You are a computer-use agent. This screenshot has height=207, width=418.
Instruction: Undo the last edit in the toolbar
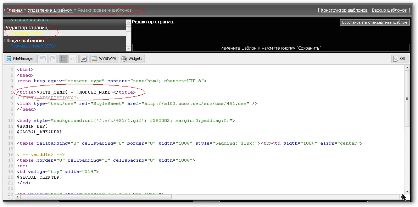click(x=43, y=59)
